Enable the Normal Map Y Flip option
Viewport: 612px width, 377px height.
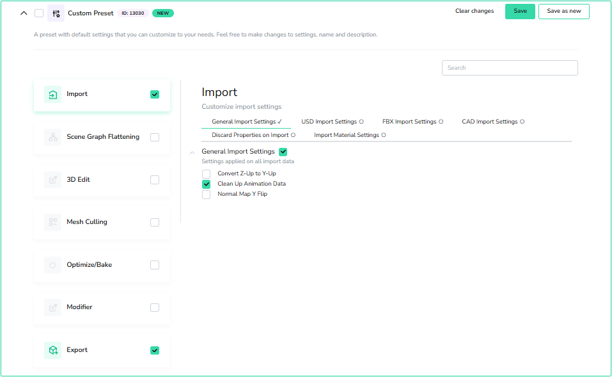pyautogui.click(x=206, y=194)
